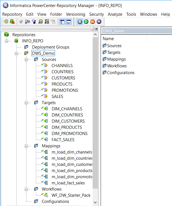The width and height of the screenshot is (172, 206).
Task: Open the Edit menu
Action: coord(30,14)
